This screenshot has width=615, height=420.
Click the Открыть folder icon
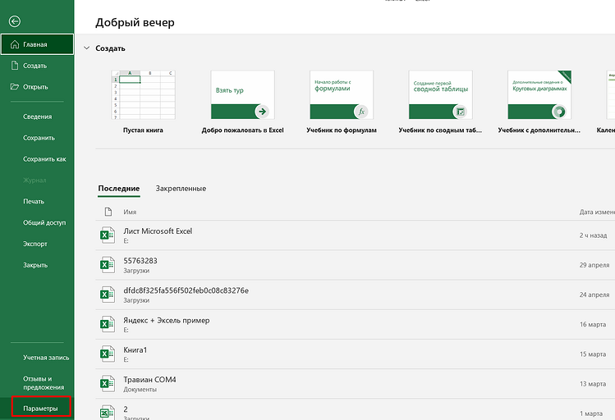[15, 86]
